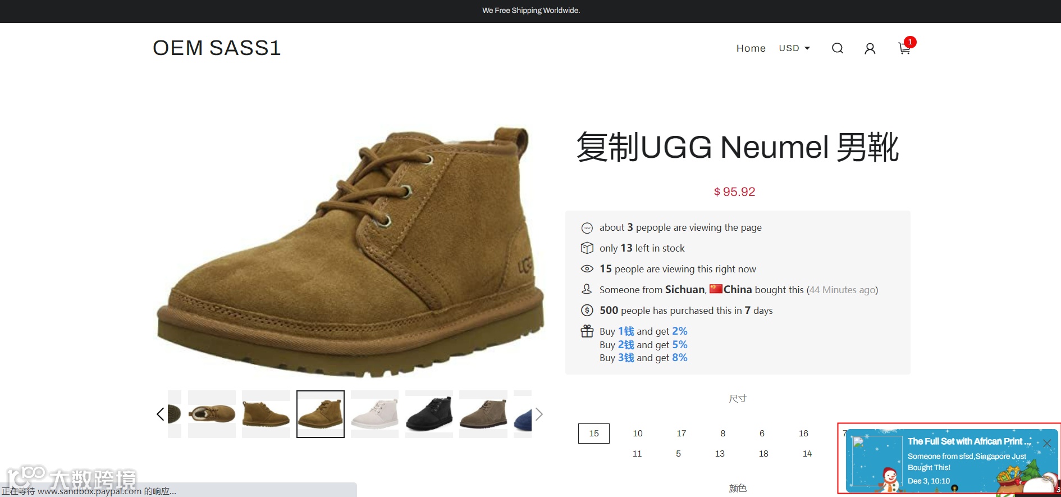Show next thumbnails with the right arrow
The height and width of the screenshot is (497, 1061).
[x=539, y=414]
